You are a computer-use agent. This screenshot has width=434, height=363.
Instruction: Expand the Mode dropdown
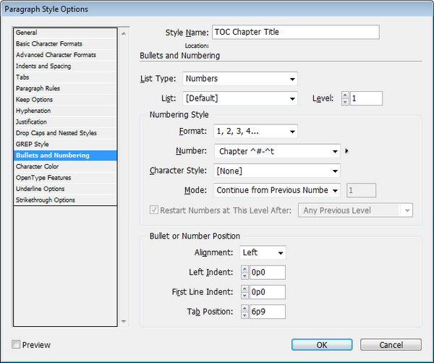click(277, 190)
